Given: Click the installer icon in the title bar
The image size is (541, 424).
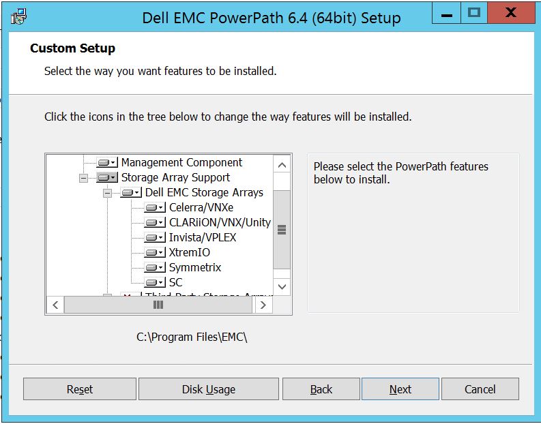Looking at the screenshot, I should click(x=20, y=16).
